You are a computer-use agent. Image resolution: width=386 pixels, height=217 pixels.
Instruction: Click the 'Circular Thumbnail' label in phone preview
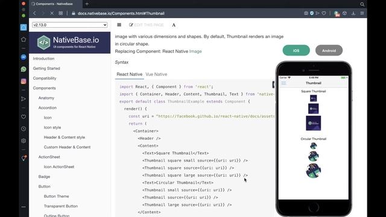tap(314, 139)
